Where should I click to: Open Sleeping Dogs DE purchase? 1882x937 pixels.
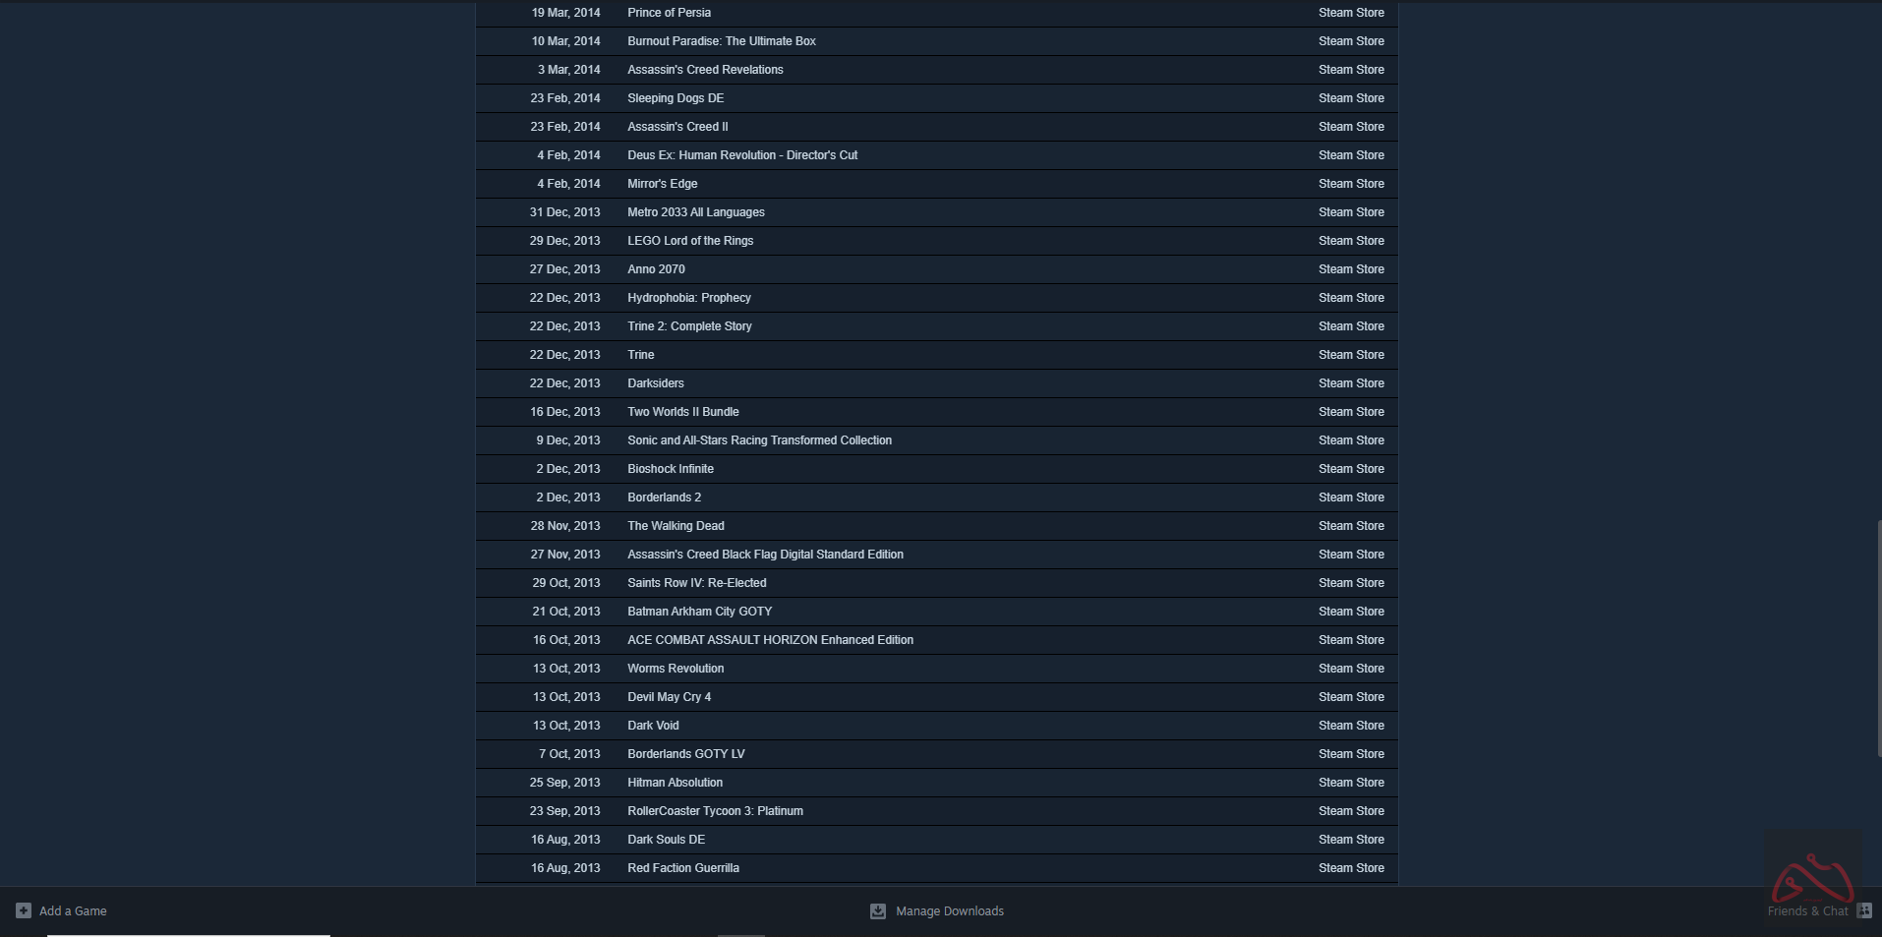point(676,98)
